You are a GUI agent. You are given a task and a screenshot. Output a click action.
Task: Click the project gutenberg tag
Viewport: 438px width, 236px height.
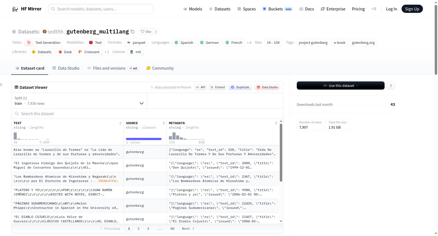tap(313, 42)
